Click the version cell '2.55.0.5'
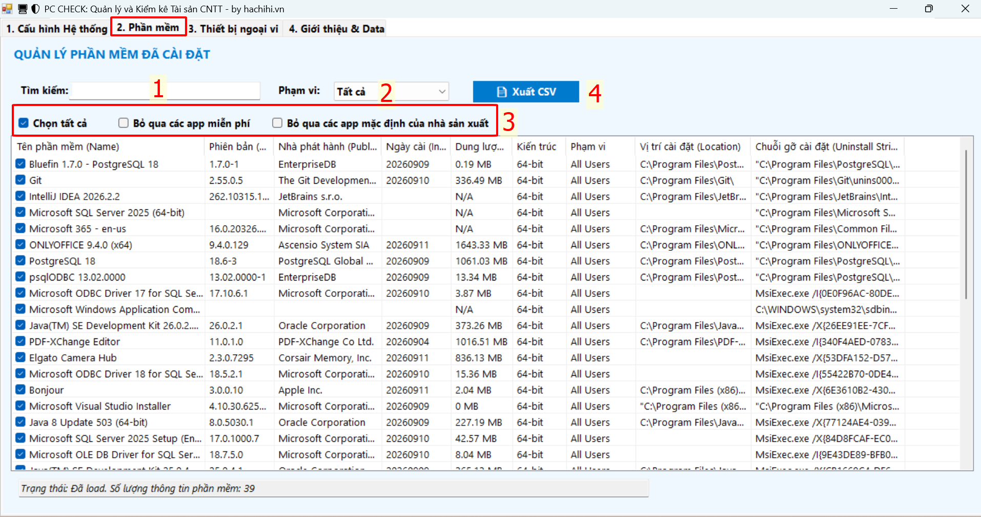Viewport: 981px width, 517px height. point(226,180)
